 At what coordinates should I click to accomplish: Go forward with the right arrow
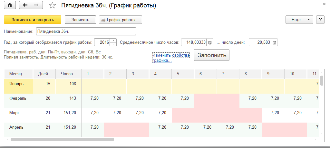click(36, 5)
